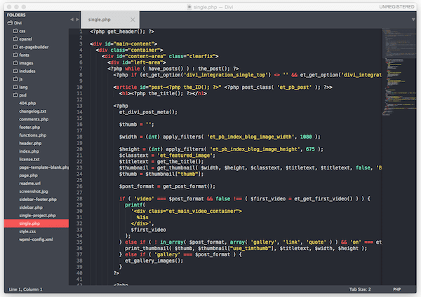Expand the lang folder
This screenshot has width=421, height=297.
20,87
